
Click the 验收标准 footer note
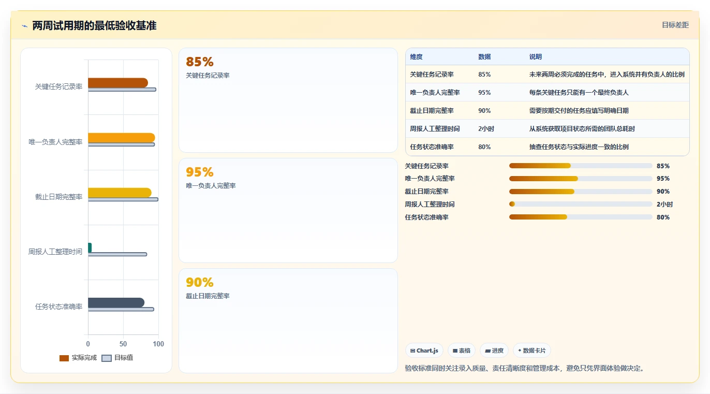(x=525, y=368)
